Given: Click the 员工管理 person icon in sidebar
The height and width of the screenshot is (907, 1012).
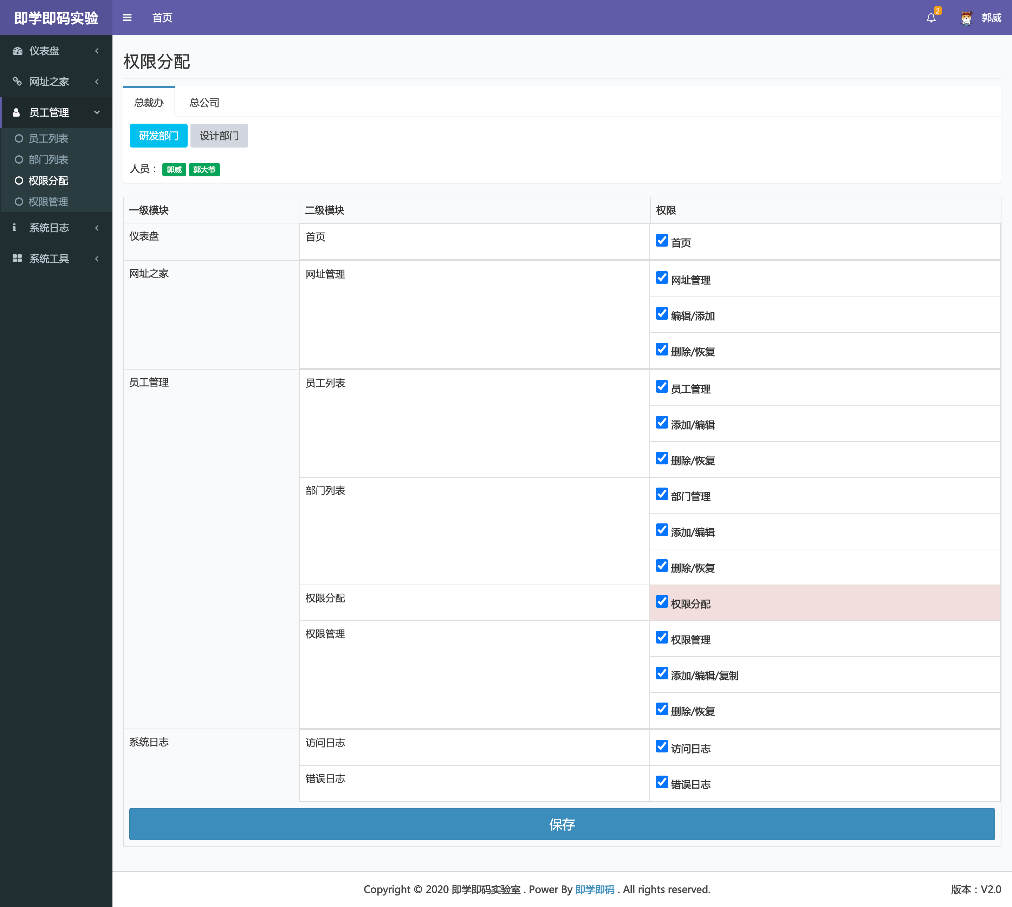Looking at the screenshot, I should pyautogui.click(x=17, y=113).
